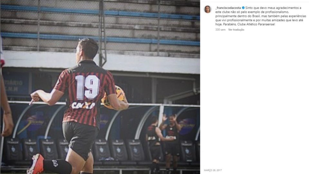Click the vertical pole behind the player's head
Screen dimensions: 309x174
[x=102, y=34]
